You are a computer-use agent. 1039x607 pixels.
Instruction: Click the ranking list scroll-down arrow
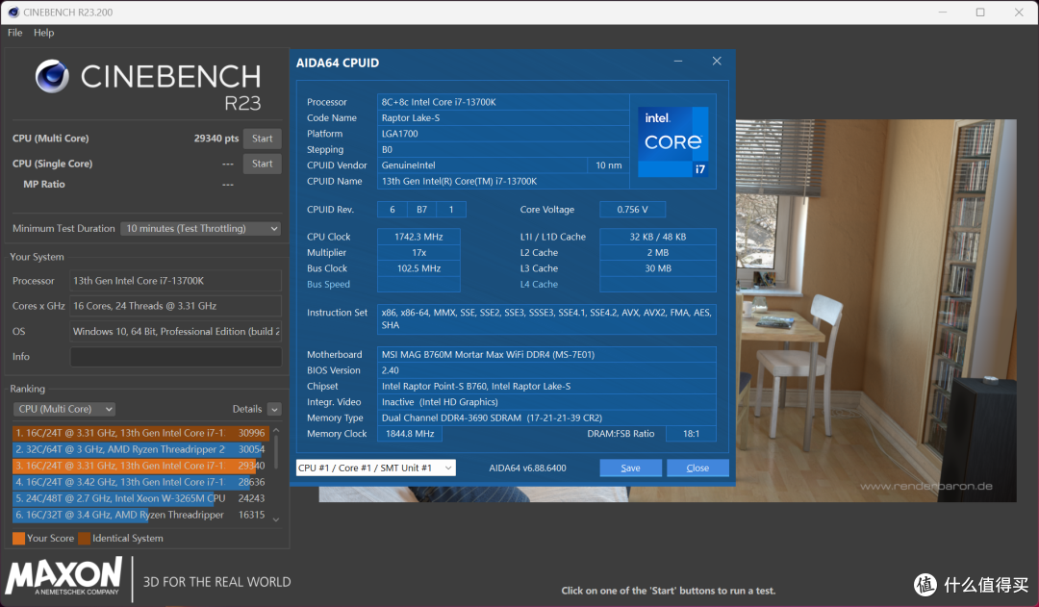pyautogui.click(x=276, y=519)
